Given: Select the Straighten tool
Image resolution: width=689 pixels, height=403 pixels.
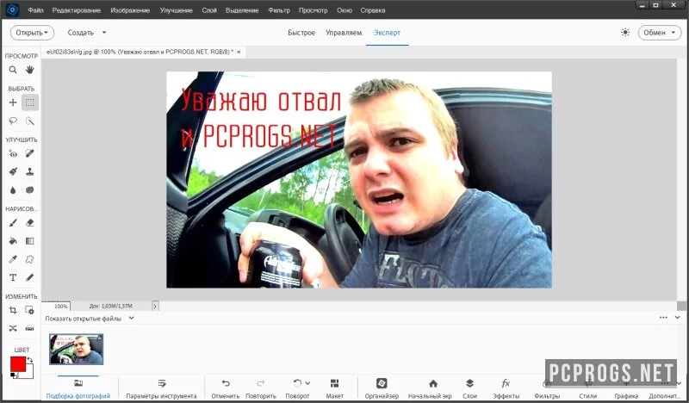Looking at the screenshot, I should coord(29,328).
